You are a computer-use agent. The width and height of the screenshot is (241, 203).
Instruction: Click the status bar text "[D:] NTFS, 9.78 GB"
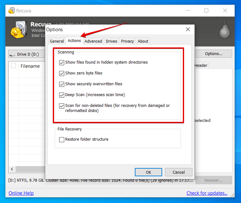pyautogui.click(x=26, y=180)
